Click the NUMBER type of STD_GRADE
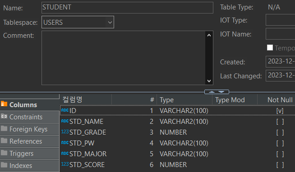 tap(173, 132)
